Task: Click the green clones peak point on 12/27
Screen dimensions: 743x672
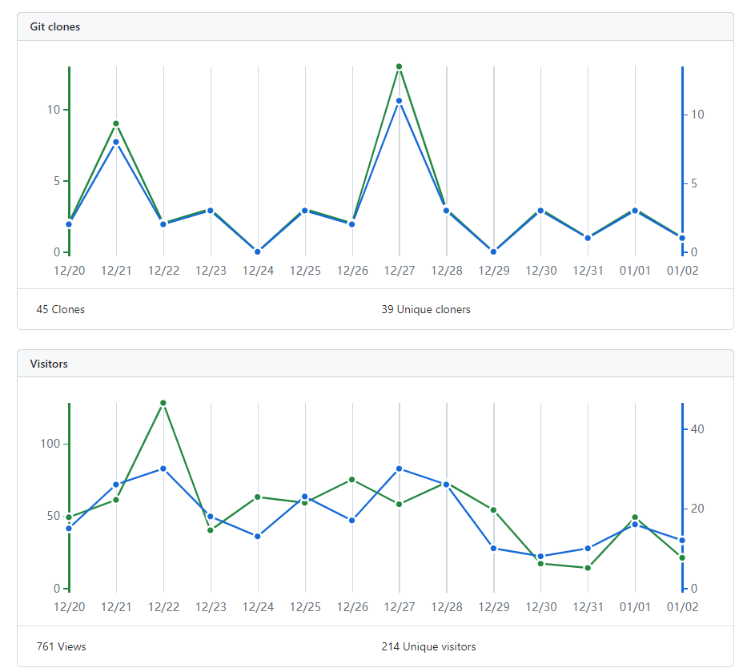Action: click(399, 66)
